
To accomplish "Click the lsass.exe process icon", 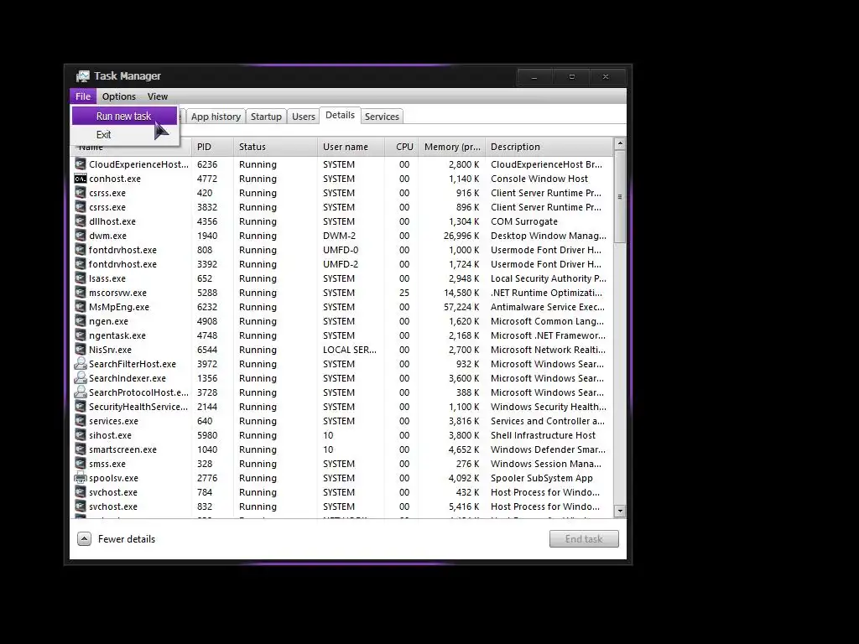I will click(x=81, y=278).
